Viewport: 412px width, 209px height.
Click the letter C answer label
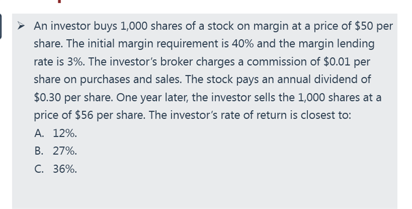point(39,169)
